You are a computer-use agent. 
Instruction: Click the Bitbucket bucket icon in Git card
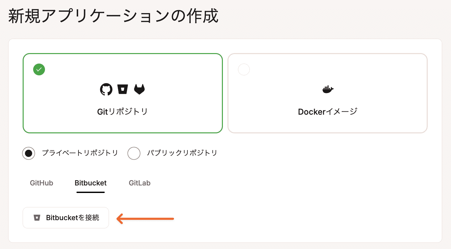(123, 89)
